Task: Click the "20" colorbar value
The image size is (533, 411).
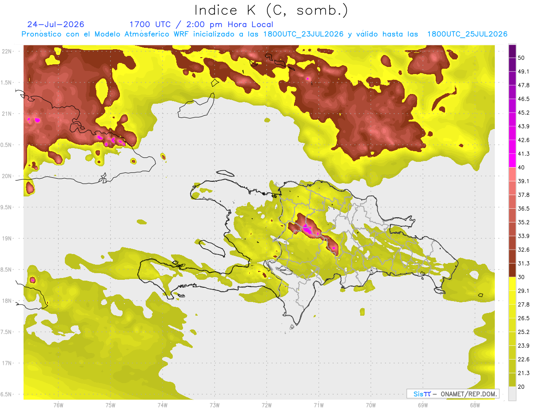Action: click(x=522, y=387)
